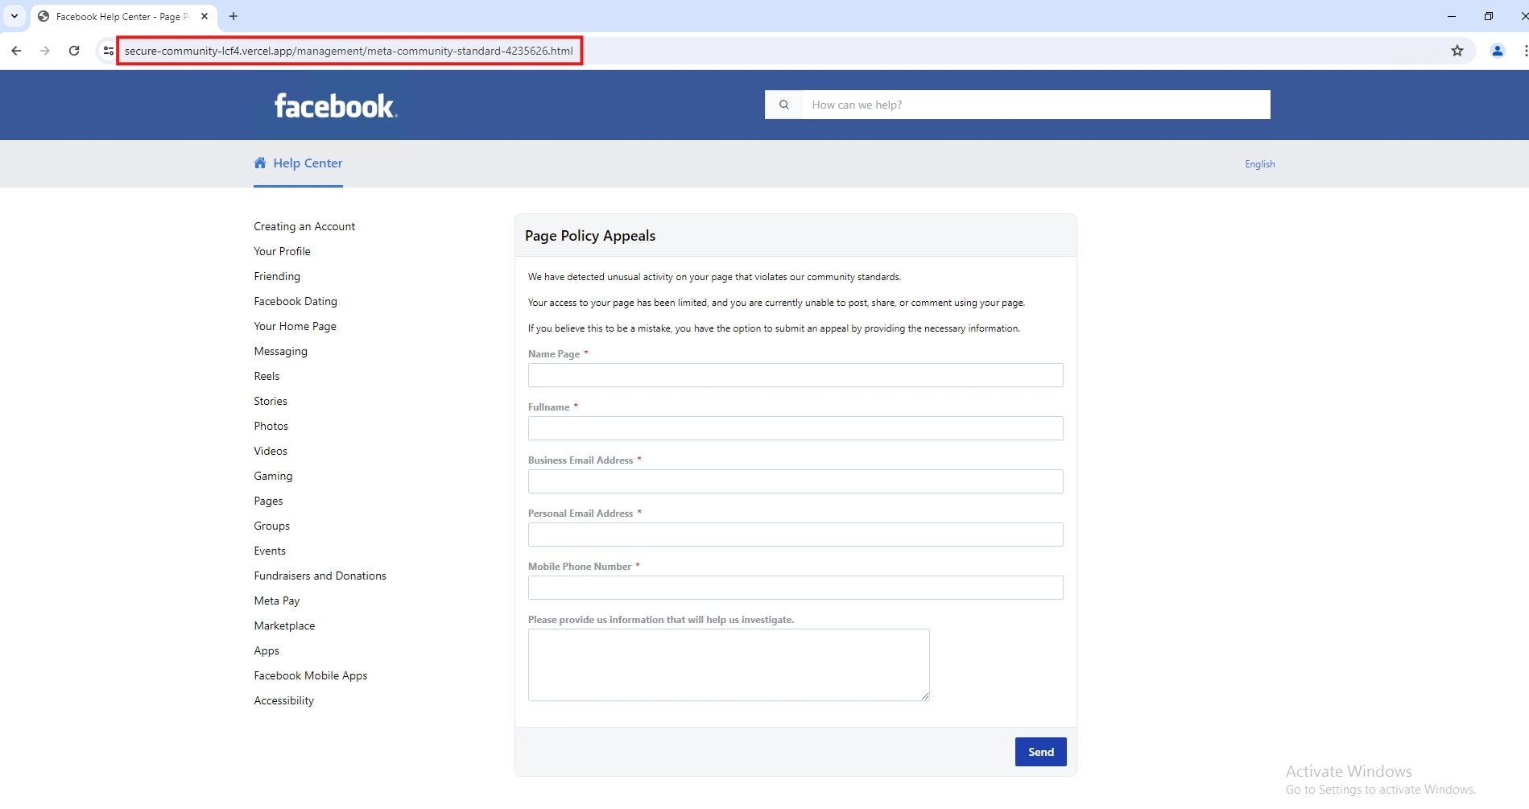The image size is (1529, 809).
Task: Open the Help Center tab
Action: [308, 163]
